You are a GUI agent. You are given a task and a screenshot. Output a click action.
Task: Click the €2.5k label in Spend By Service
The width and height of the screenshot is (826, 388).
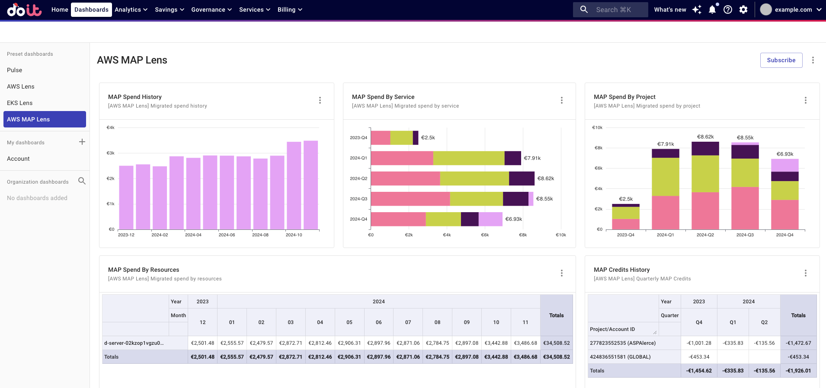pos(428,138)
